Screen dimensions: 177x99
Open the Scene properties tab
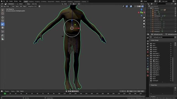coord(148,50)
